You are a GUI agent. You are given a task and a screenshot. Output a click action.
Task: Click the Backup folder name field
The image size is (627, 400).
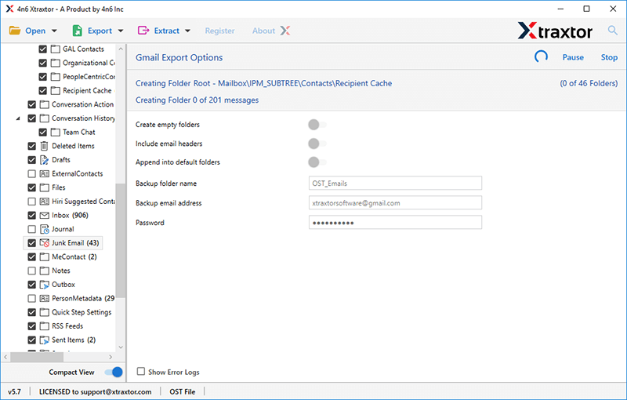(395, 184)
